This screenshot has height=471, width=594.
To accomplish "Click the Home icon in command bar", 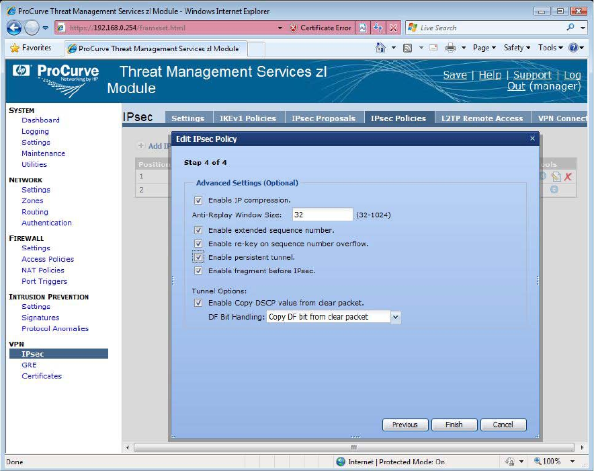I will point(380,48).
